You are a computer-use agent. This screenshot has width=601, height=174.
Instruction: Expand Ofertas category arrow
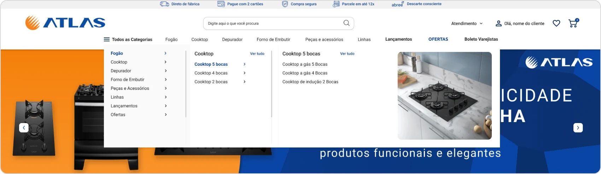click(x=165, y=115)
